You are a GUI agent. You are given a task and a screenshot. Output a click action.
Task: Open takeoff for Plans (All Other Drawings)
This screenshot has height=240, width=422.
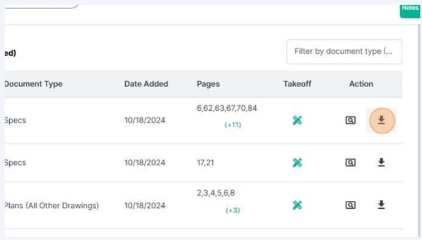point(297,204)
